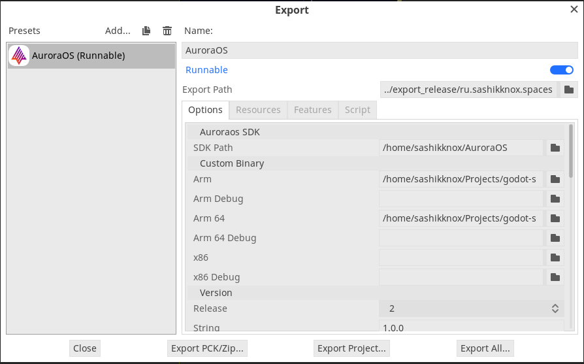584x364 pixels.
Task: Click the empty Arm 64 Debug field
Action: (461, 238)
